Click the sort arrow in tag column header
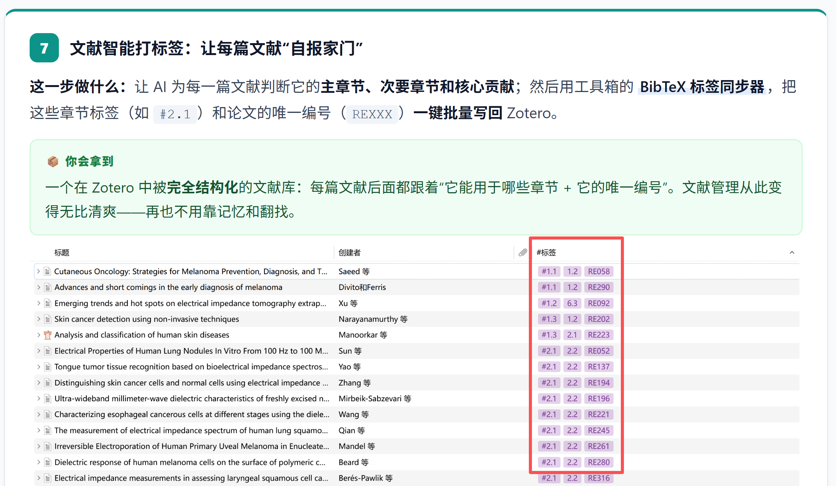This screenshot has height=486, width=836. pos(792,253)
